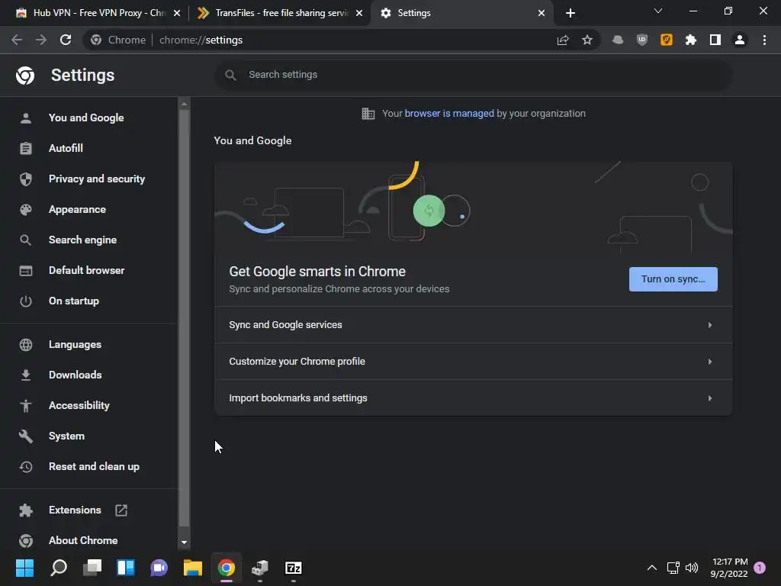
Task: Open the Windows Start menu
Action: pyautogui.click(x=24, y=568)
